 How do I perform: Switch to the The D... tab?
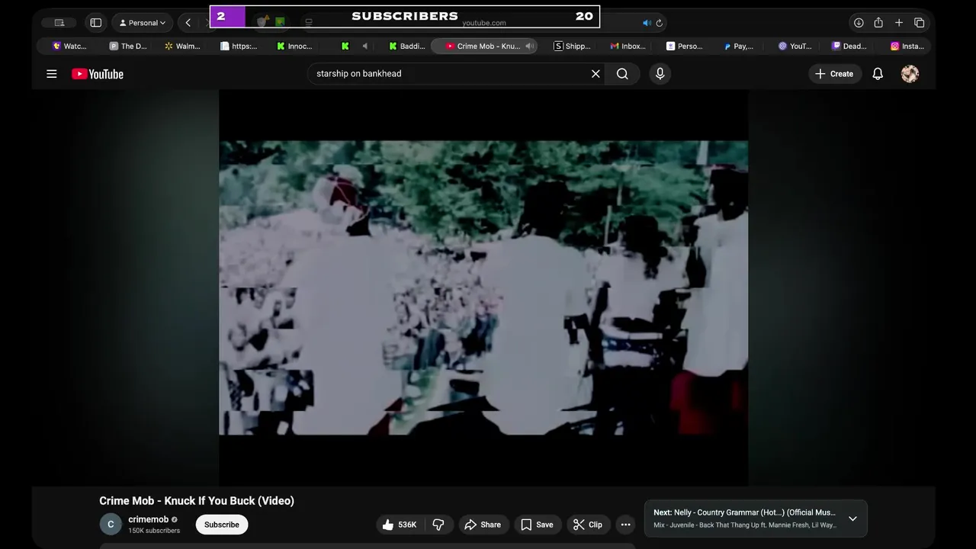pyautogui.click(x=128, y=47)
